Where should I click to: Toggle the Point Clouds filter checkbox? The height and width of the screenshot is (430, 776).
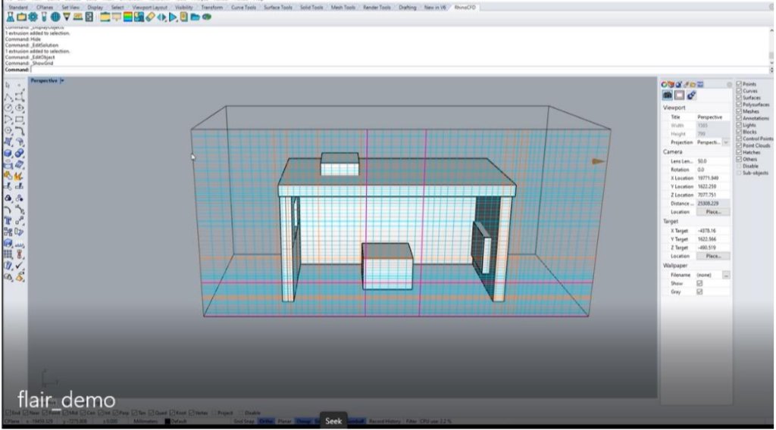pos(739,146)
